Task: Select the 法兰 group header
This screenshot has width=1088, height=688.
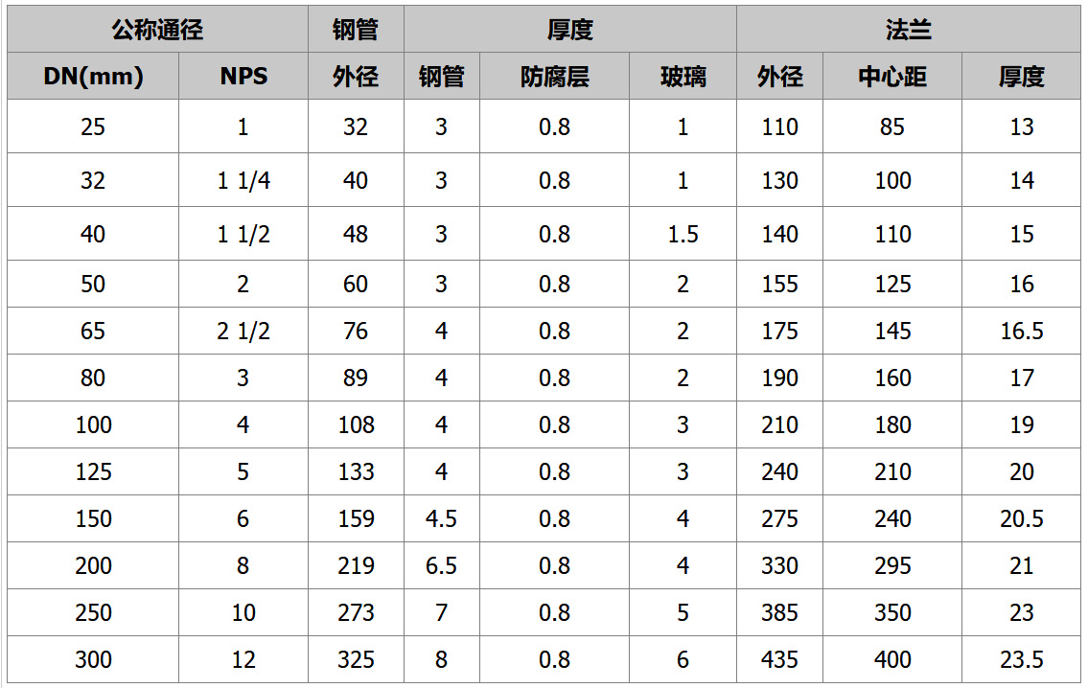Action: [909, 30]
